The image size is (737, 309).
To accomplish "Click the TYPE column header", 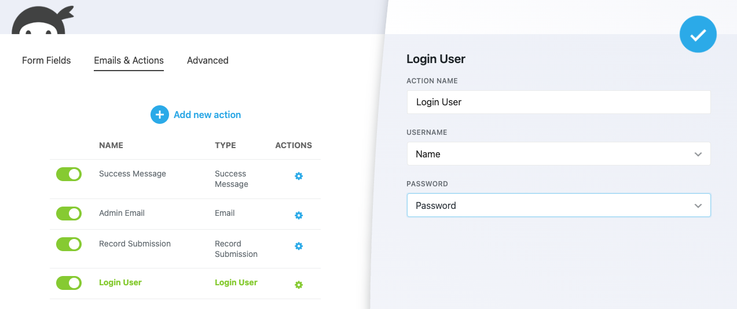I will coord(225,145).
